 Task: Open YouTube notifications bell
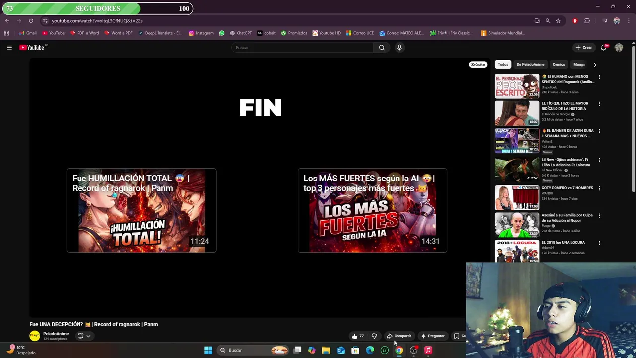click(x=604, y=48)
